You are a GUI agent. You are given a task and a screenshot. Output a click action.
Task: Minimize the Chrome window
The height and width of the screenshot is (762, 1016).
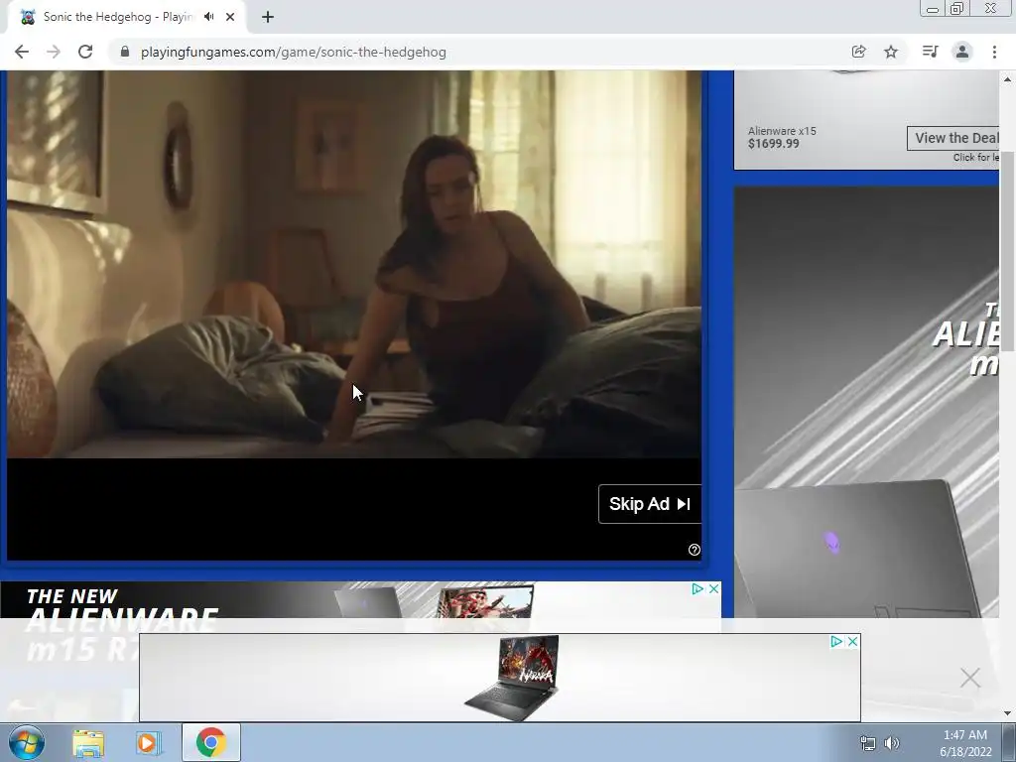933,9
